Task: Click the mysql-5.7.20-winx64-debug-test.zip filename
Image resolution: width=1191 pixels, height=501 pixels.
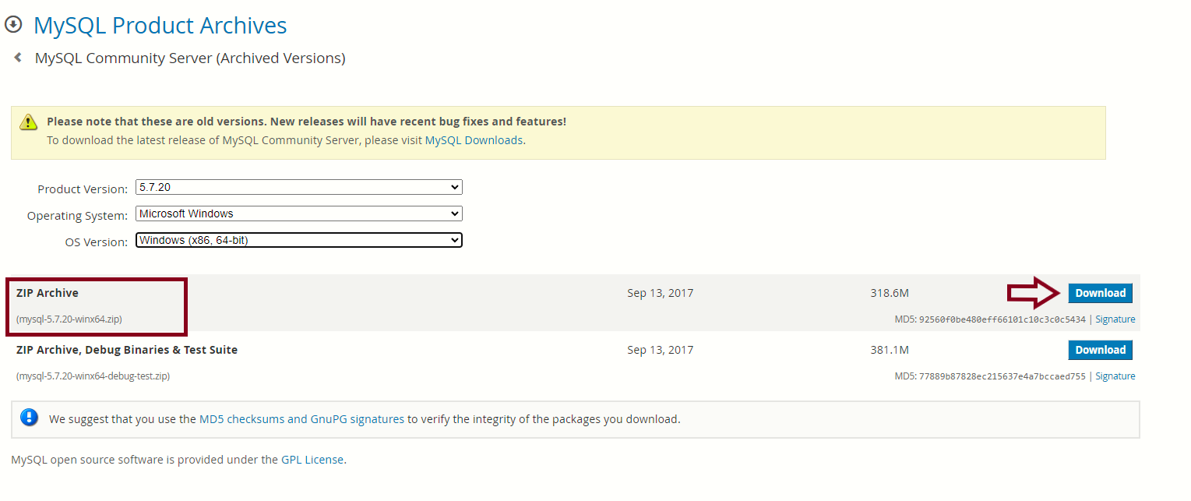Action: point(93,376)
